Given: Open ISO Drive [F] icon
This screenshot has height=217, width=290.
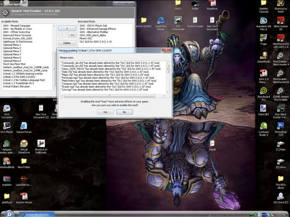Looking at the screenshot, I should click(x=281, y=198).
